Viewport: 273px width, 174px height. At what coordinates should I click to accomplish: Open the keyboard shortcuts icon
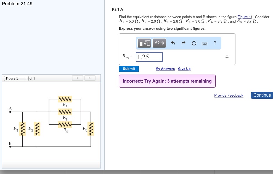click(x=204, y=43)
